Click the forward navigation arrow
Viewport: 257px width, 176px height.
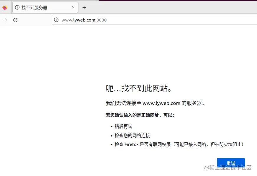(5, 20)
